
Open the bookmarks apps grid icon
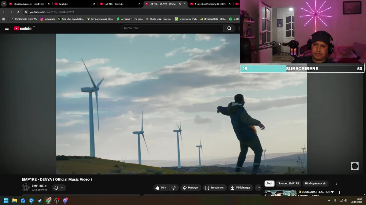click(4, 19)
